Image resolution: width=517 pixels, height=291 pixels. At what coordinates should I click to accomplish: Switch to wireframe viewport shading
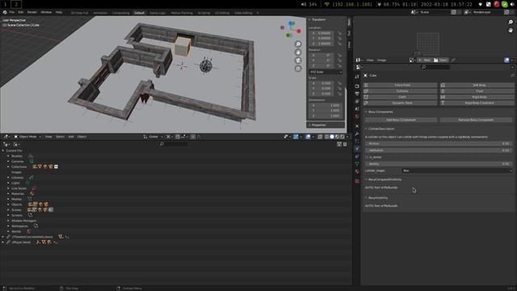(x=326, y=137)
